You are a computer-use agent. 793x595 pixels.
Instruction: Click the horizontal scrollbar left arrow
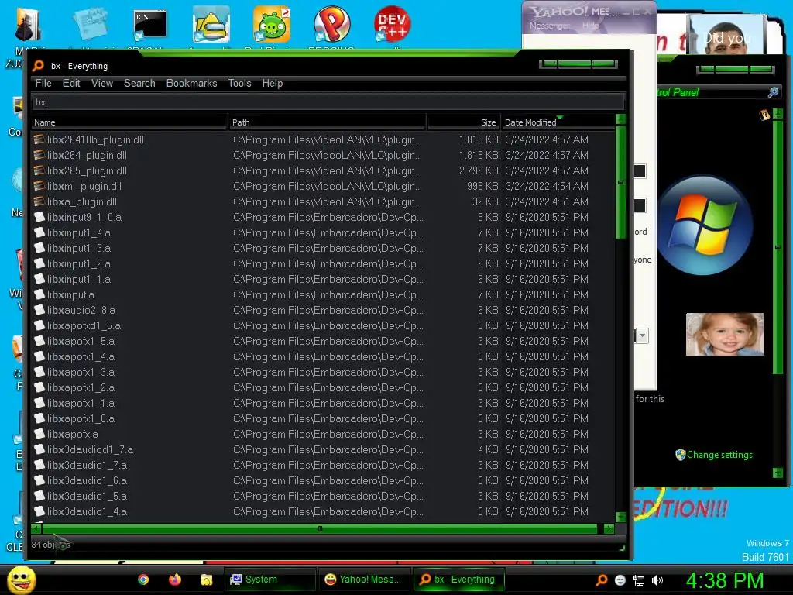point(36,529)
